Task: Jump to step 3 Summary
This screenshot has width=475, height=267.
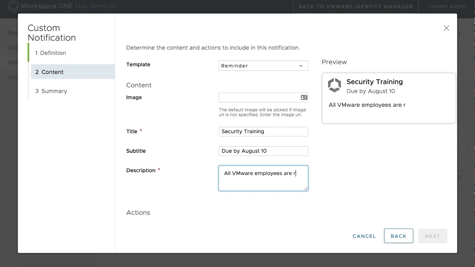Action: (51, 91)
